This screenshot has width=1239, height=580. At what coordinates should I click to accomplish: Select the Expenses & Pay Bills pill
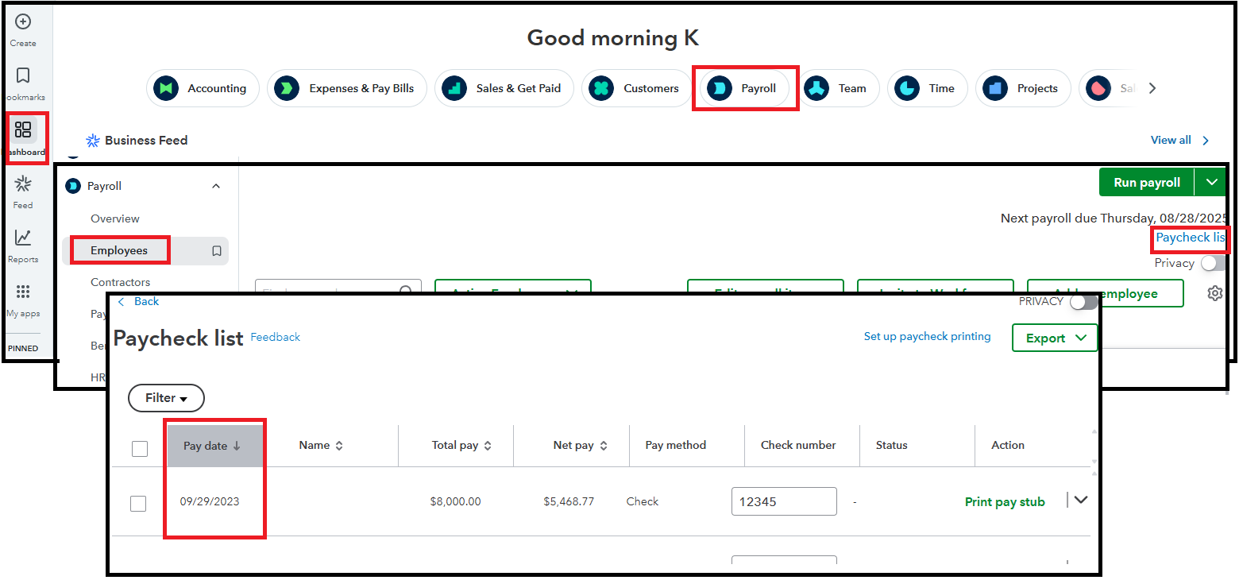(x=347, y=88)
